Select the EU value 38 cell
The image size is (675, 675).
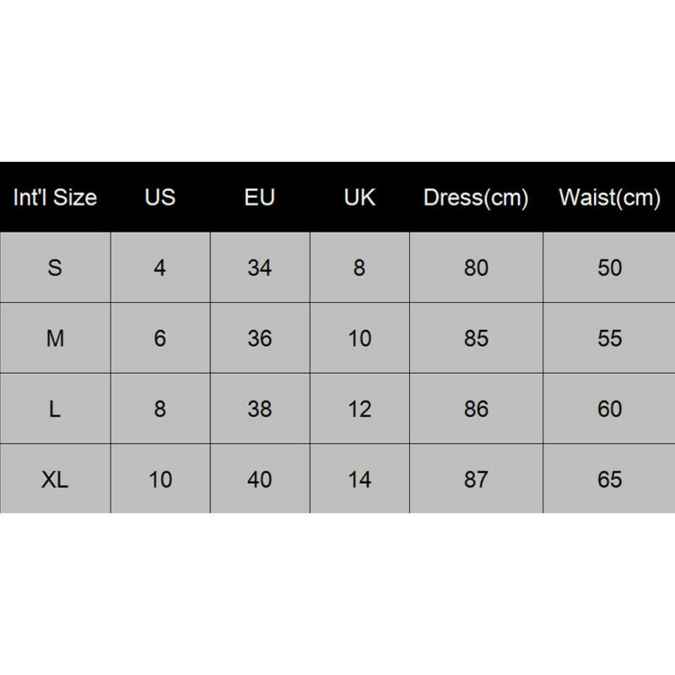pyautogui.click(x=260, y=409)
